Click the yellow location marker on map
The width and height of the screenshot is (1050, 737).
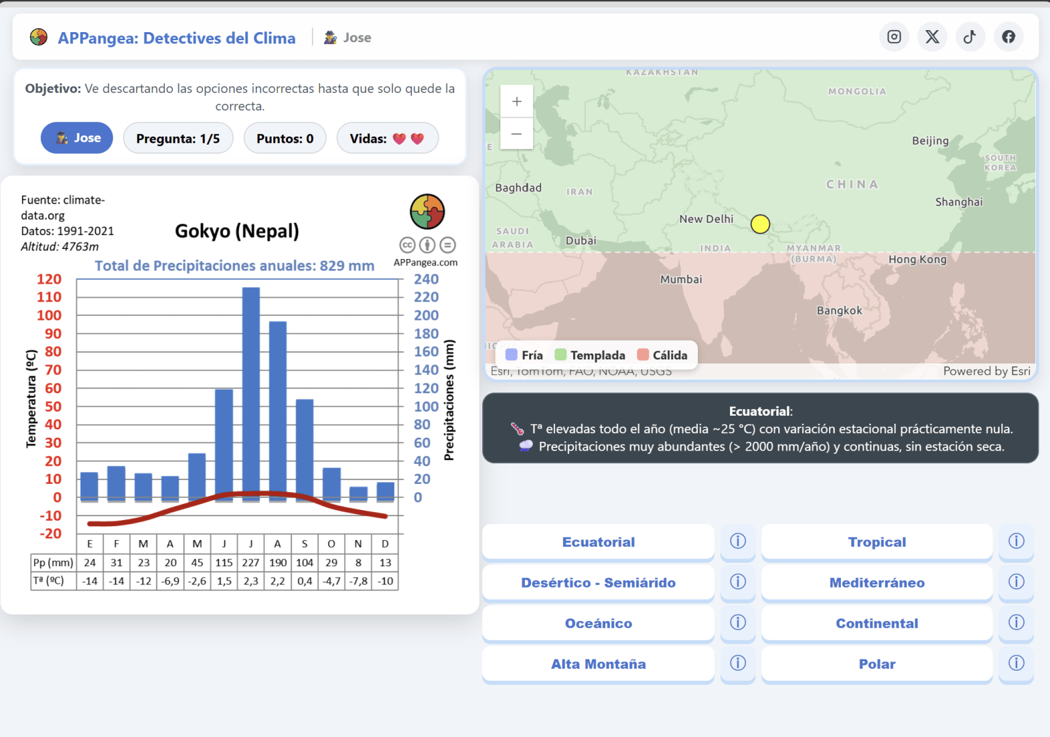[760, 224]
